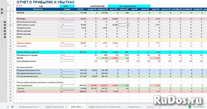
Task: Click the Показатель column header
Action: (x=38, y=9)
